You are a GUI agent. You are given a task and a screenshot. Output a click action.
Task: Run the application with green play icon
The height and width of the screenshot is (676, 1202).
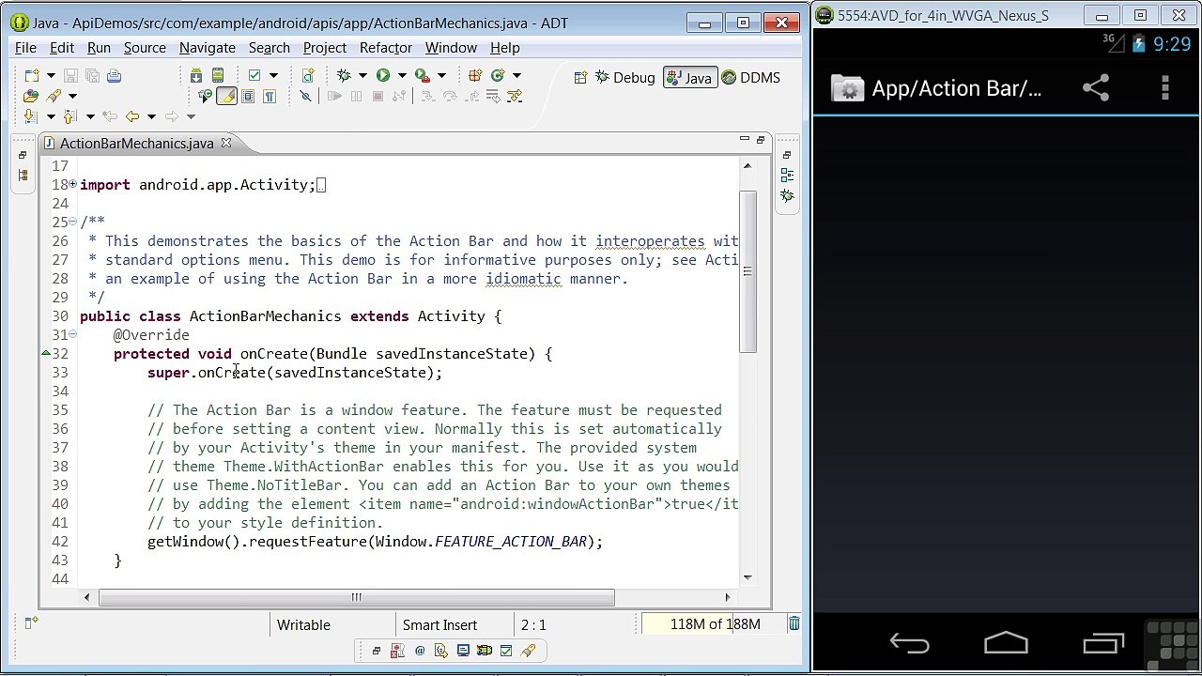[x=383, y=76]
